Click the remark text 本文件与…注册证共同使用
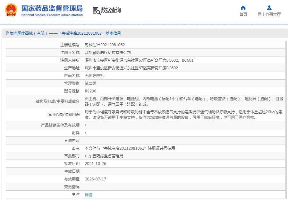The height and width of the screenshot is (200, 288). click(130, 148)
